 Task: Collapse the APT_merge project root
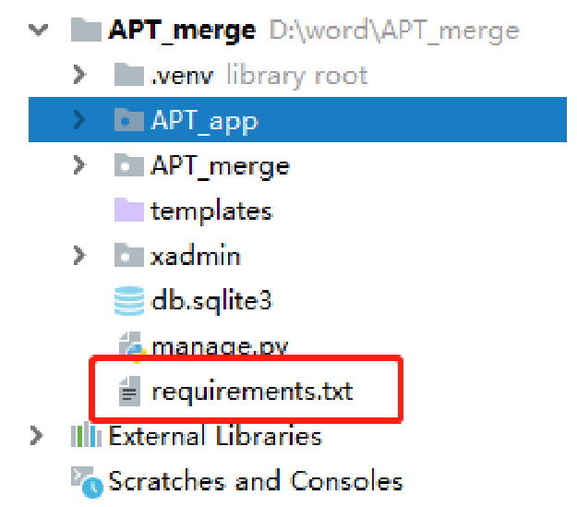pos(38,30)
